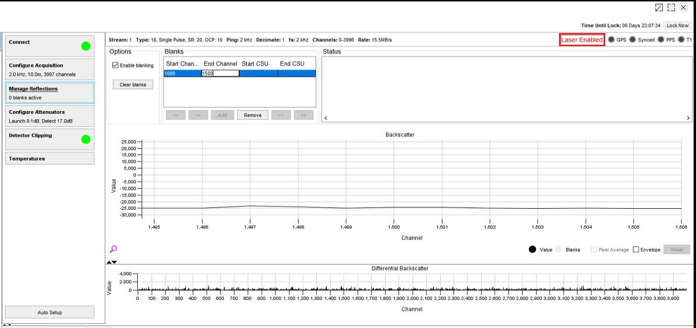
Task: Enable the Envelope checkbox
Action: click(636, 249)
